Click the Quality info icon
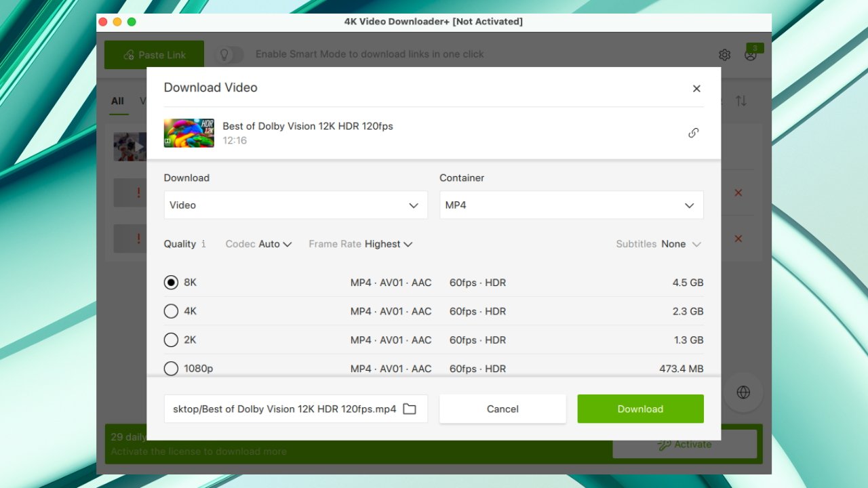The height and width of the screenshot is (488, 868). pyautogui.click(x=203, y=244)
